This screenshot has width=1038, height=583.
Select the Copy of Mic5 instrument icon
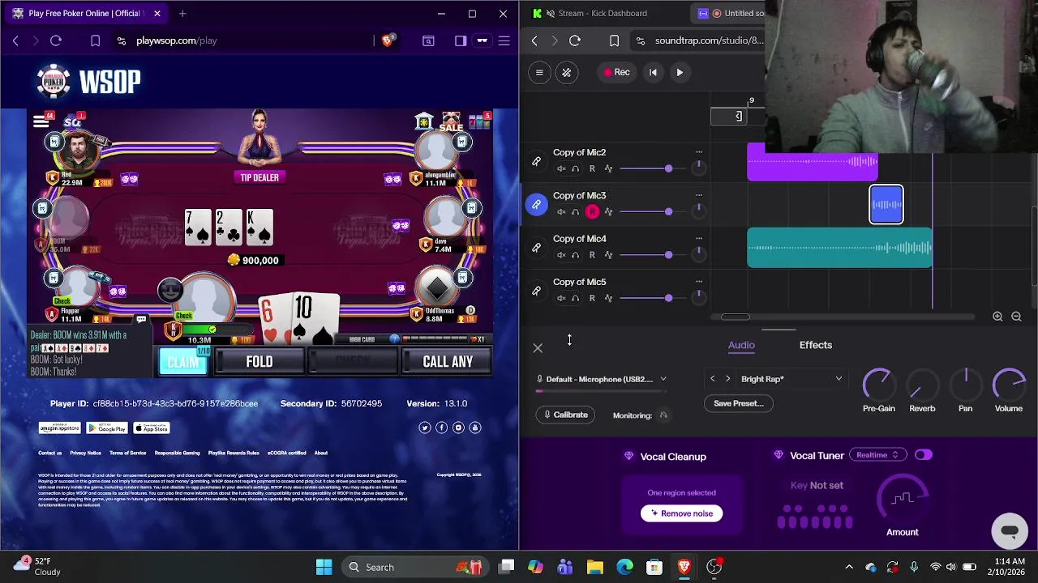[x=536, y=291]
